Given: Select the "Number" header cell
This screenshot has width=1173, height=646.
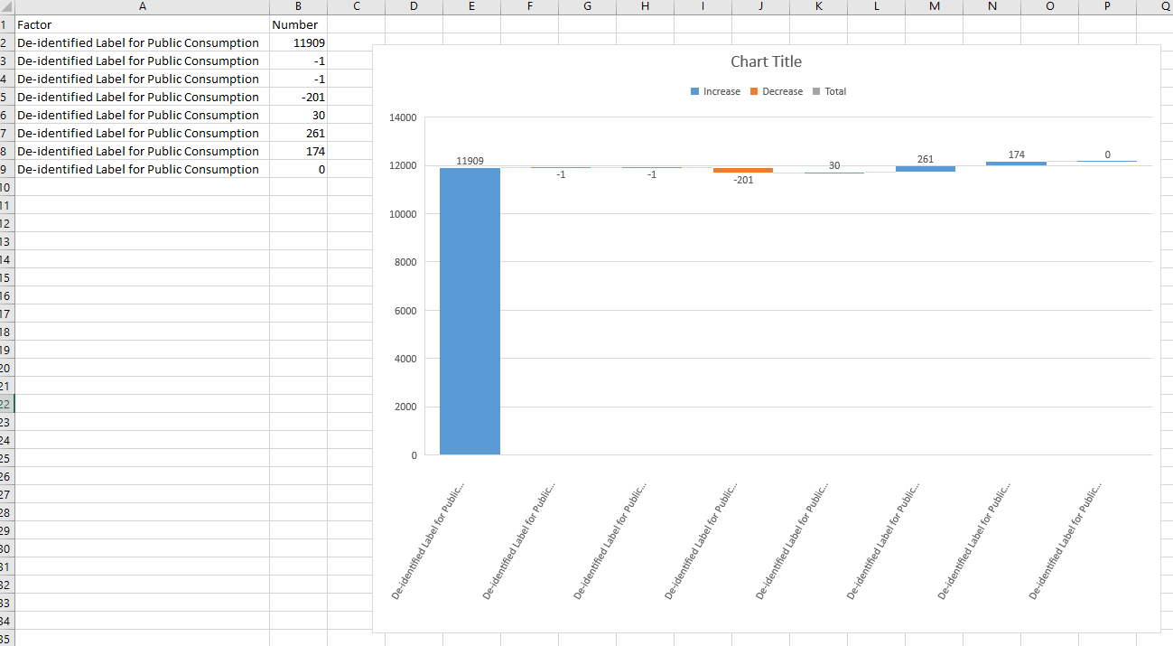Looking at the screenshot, I should pyautogui.click(x=298, y=24).
